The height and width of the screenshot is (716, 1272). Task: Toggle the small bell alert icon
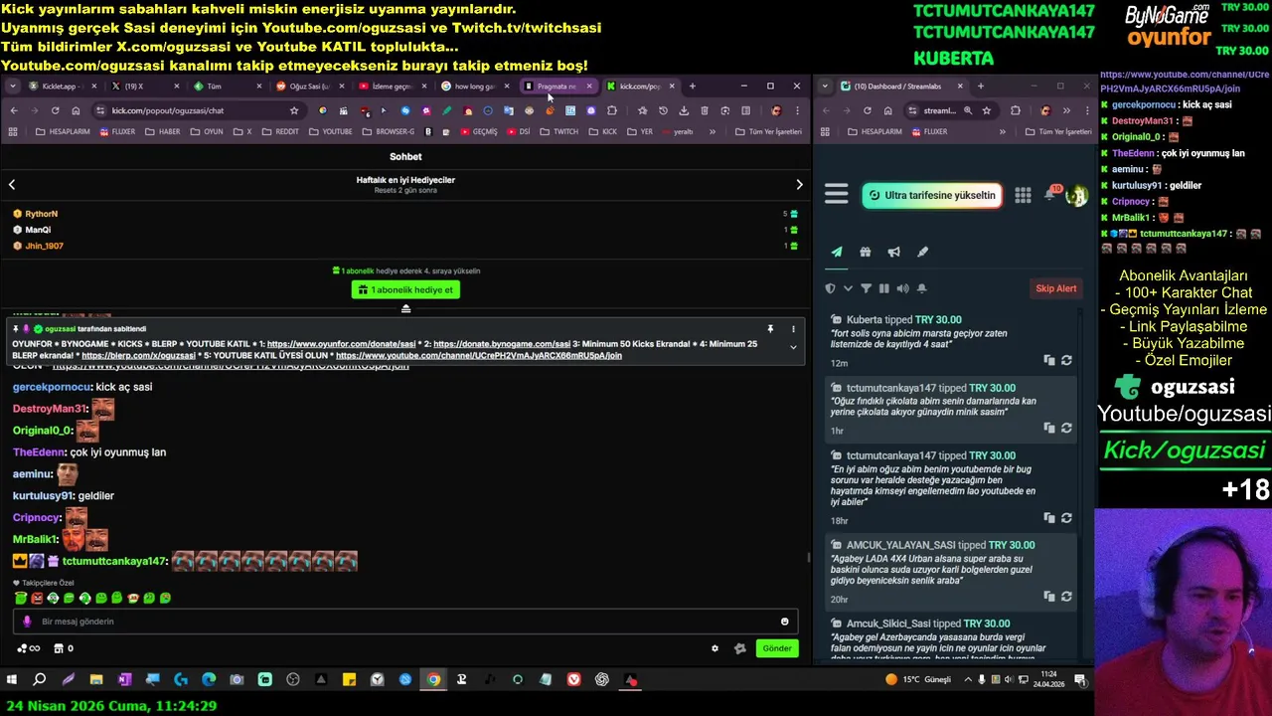[921, 288]
